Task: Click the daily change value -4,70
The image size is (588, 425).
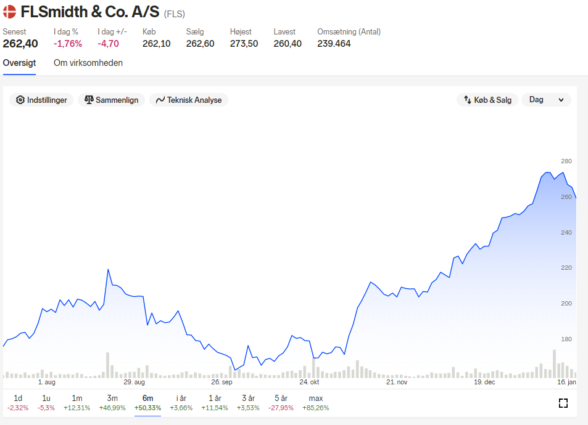Action: click(x=109, y=44)
